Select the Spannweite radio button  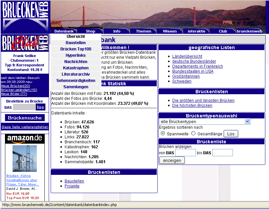pos(163,133)
